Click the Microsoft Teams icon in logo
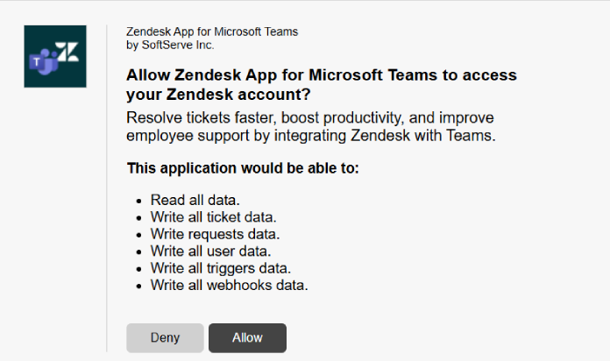Image resolution: width=610 pixels, height=361 pixels. 44,62
